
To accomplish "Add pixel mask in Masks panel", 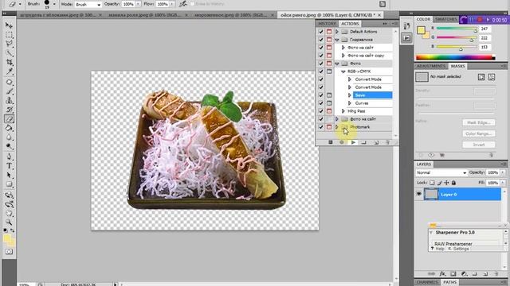I will (481, 77).
